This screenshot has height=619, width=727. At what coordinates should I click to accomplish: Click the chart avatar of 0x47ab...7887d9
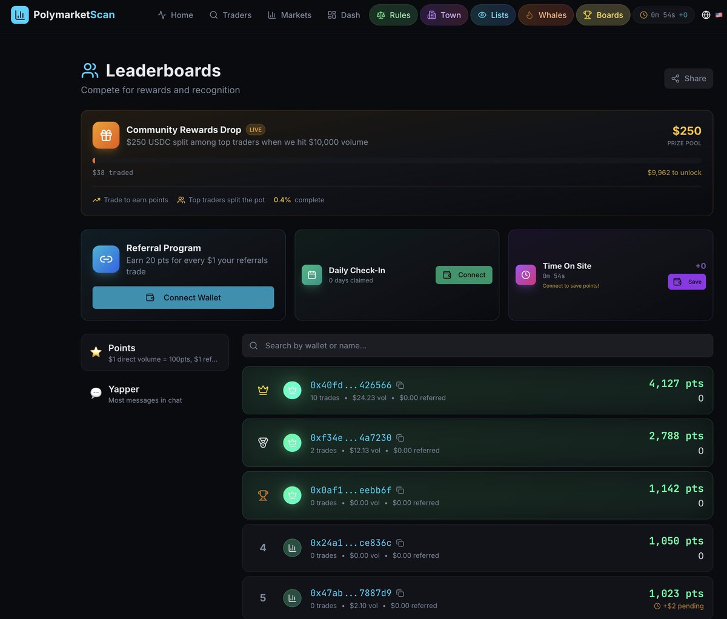[292, 598]
